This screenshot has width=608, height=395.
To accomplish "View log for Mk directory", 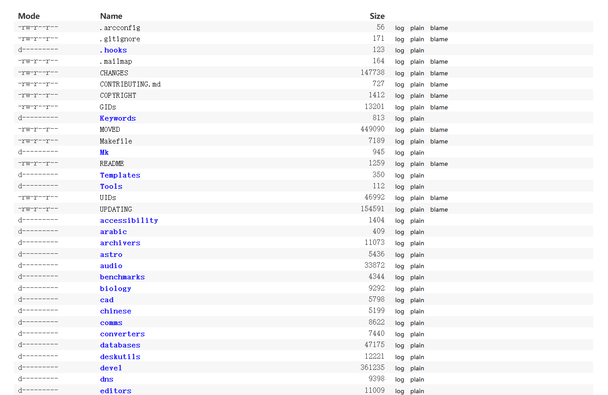I will pos(400,152).
